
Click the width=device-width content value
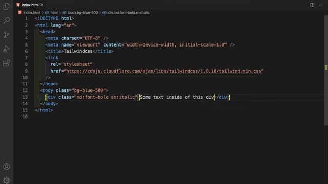coord(151,45)
